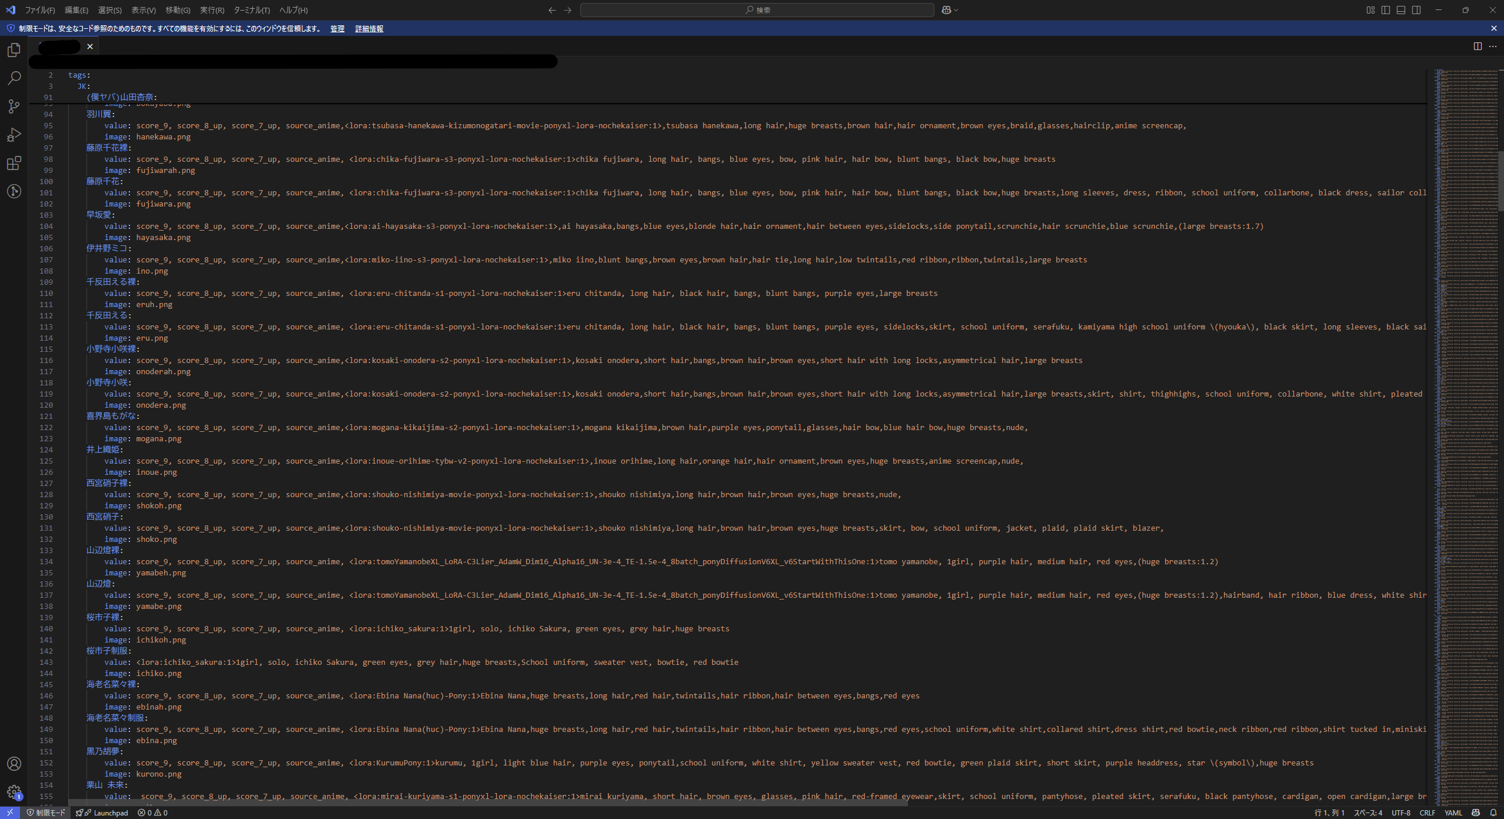The height and width of the screenshot is (819, 1504).
Task: Toggle the secondary side bar layout button
Action: (x=1416, y=10)
